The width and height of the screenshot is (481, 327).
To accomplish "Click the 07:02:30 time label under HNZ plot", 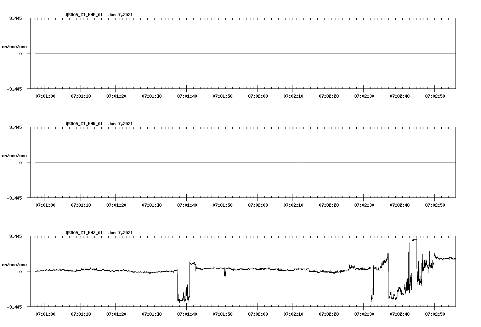I will point(364,314).
